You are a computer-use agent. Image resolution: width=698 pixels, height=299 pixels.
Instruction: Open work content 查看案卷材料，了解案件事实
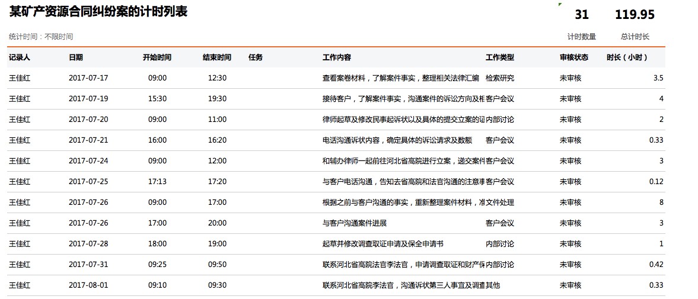tap(401, 78)
